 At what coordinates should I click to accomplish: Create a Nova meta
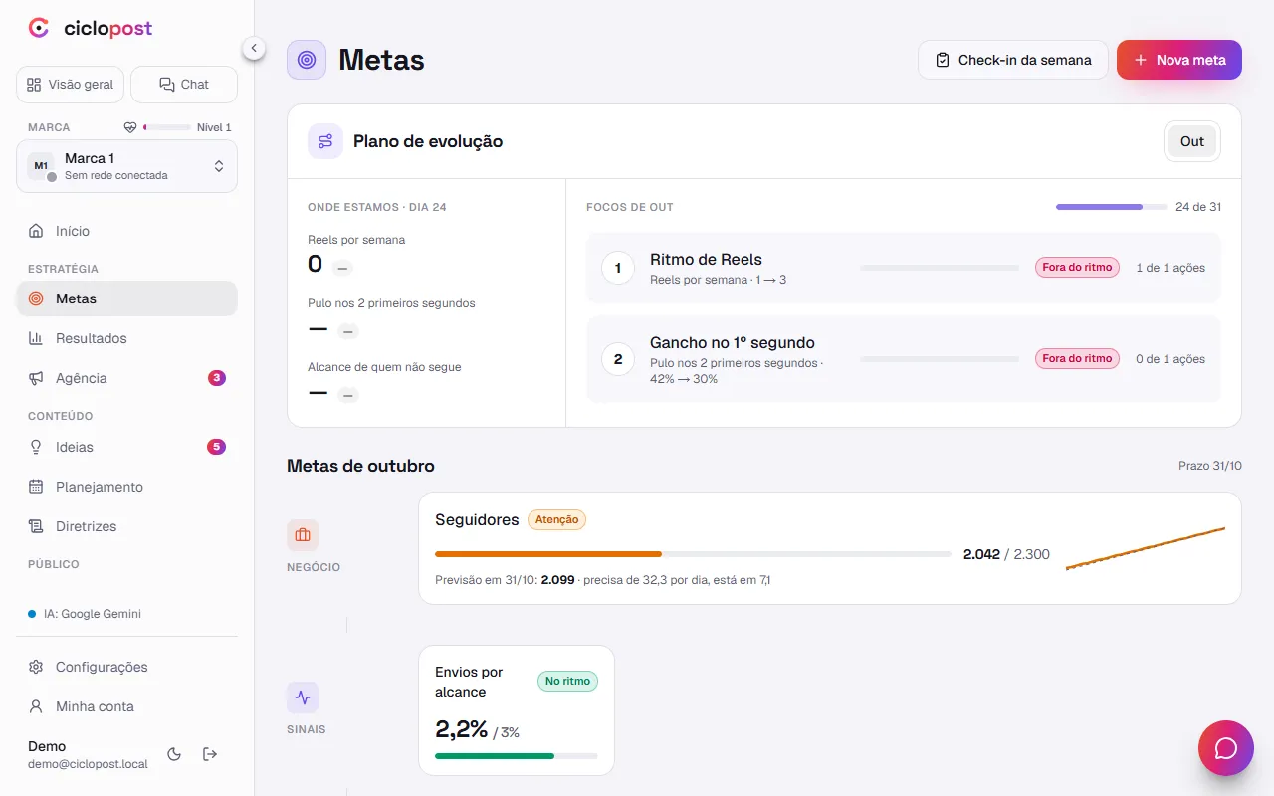tap(1179, 60)
